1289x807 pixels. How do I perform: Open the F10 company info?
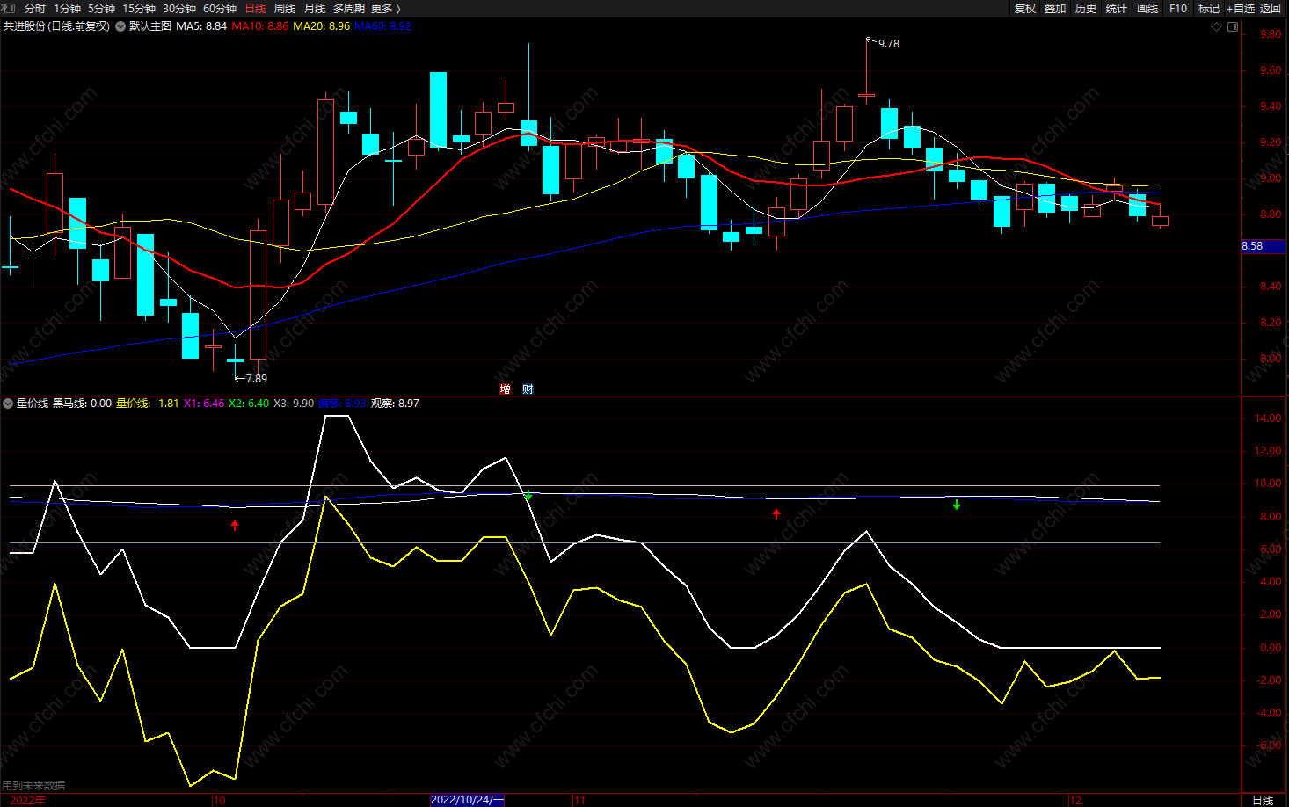pyautogui.click(x=1178, y=8)
